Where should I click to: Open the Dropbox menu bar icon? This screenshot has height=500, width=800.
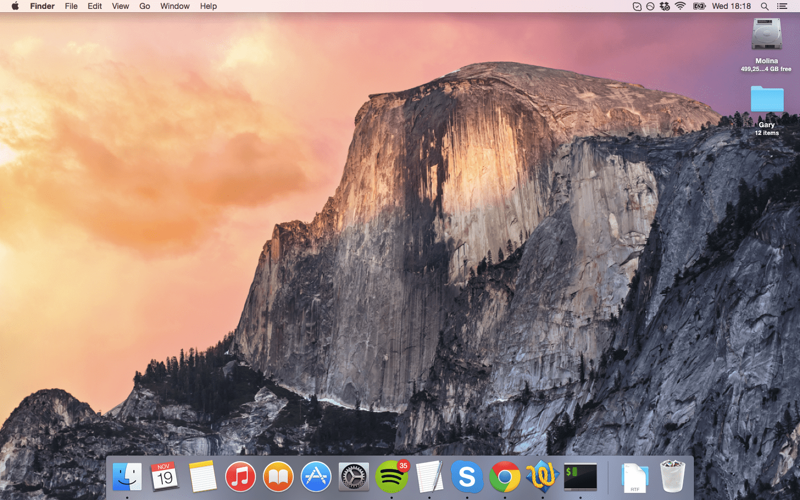(664, 6)
